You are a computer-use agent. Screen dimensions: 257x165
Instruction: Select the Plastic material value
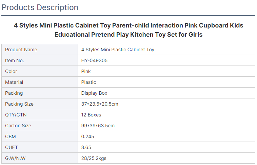tap(88, 82)
